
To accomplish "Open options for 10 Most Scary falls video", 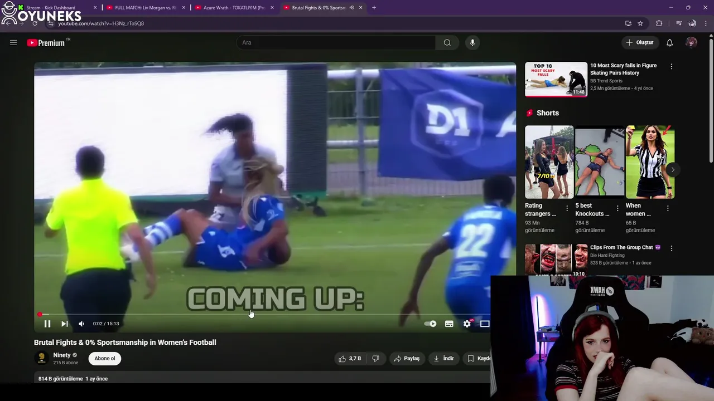I will click(671, 66).
